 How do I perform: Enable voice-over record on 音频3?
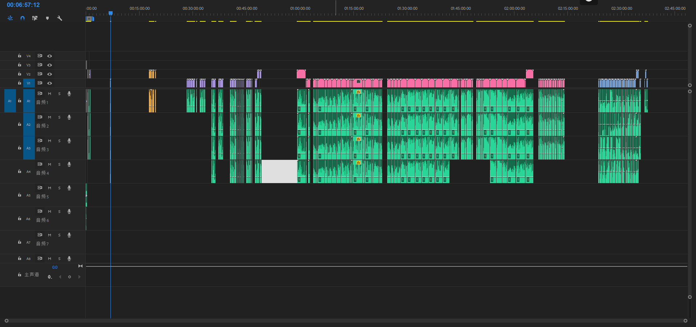(x=69, y=141)
